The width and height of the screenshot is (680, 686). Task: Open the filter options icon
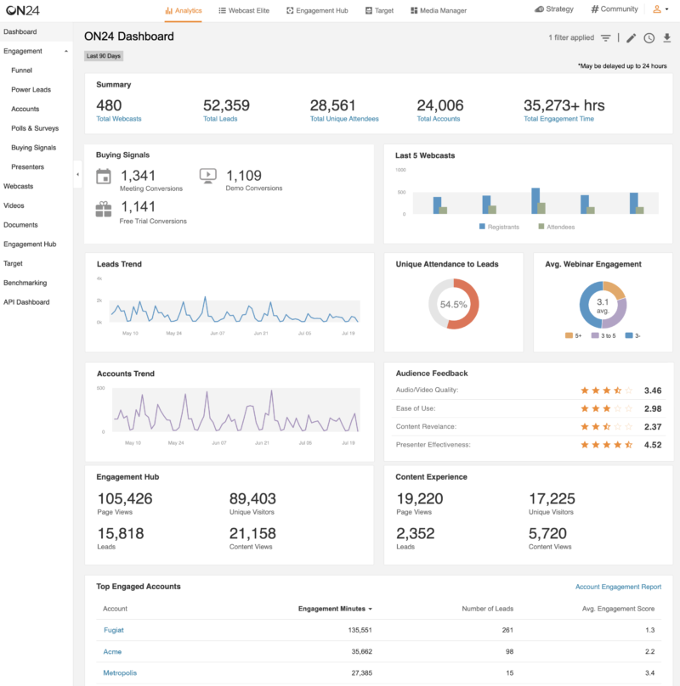(605, 38)
